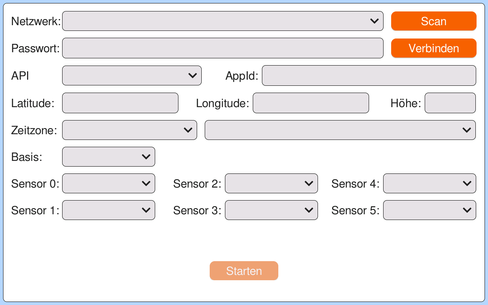Open the wide second Zeitzone dropdown
This screenshot has height=305, width=488.
(340, 130)
